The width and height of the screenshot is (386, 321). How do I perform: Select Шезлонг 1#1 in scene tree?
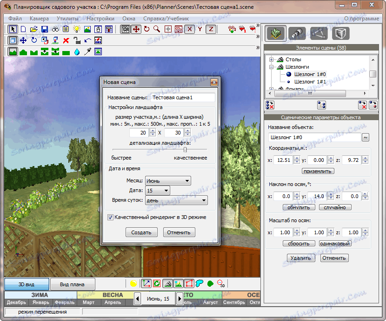[310, 82]
